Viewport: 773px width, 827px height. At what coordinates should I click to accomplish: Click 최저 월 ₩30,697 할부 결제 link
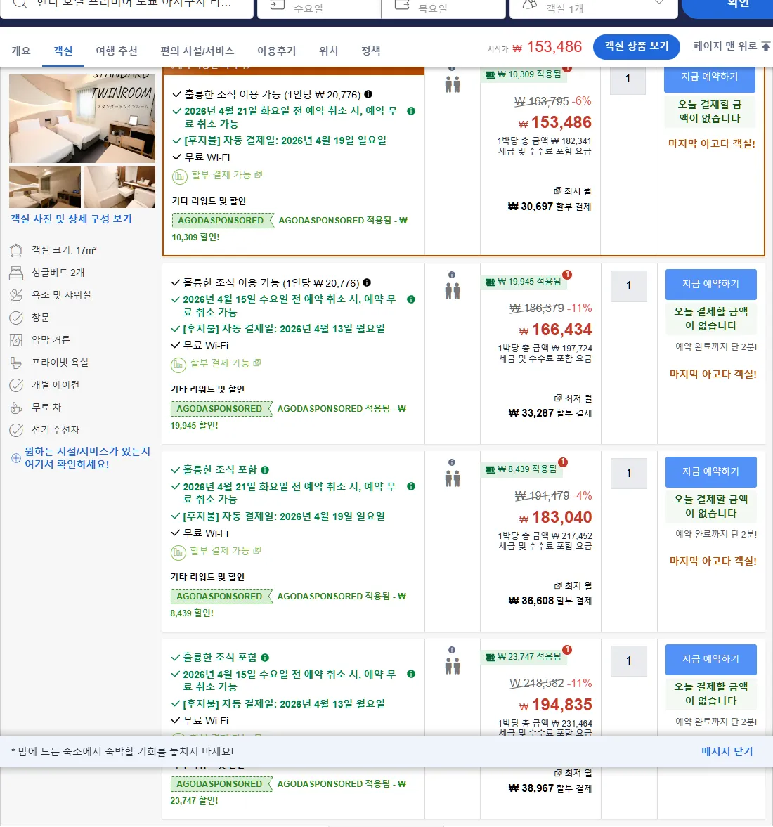coord(550,200)
